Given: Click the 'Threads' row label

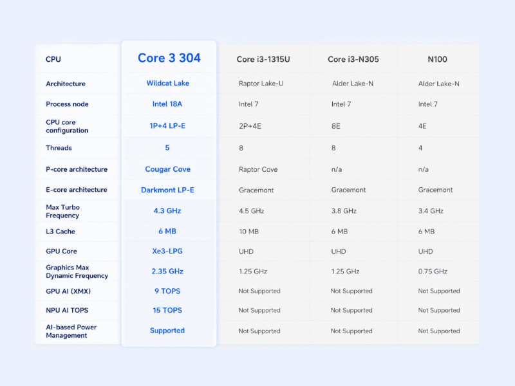Looking at the screenshot, I should pyautogui.click(x=59, y=148).
